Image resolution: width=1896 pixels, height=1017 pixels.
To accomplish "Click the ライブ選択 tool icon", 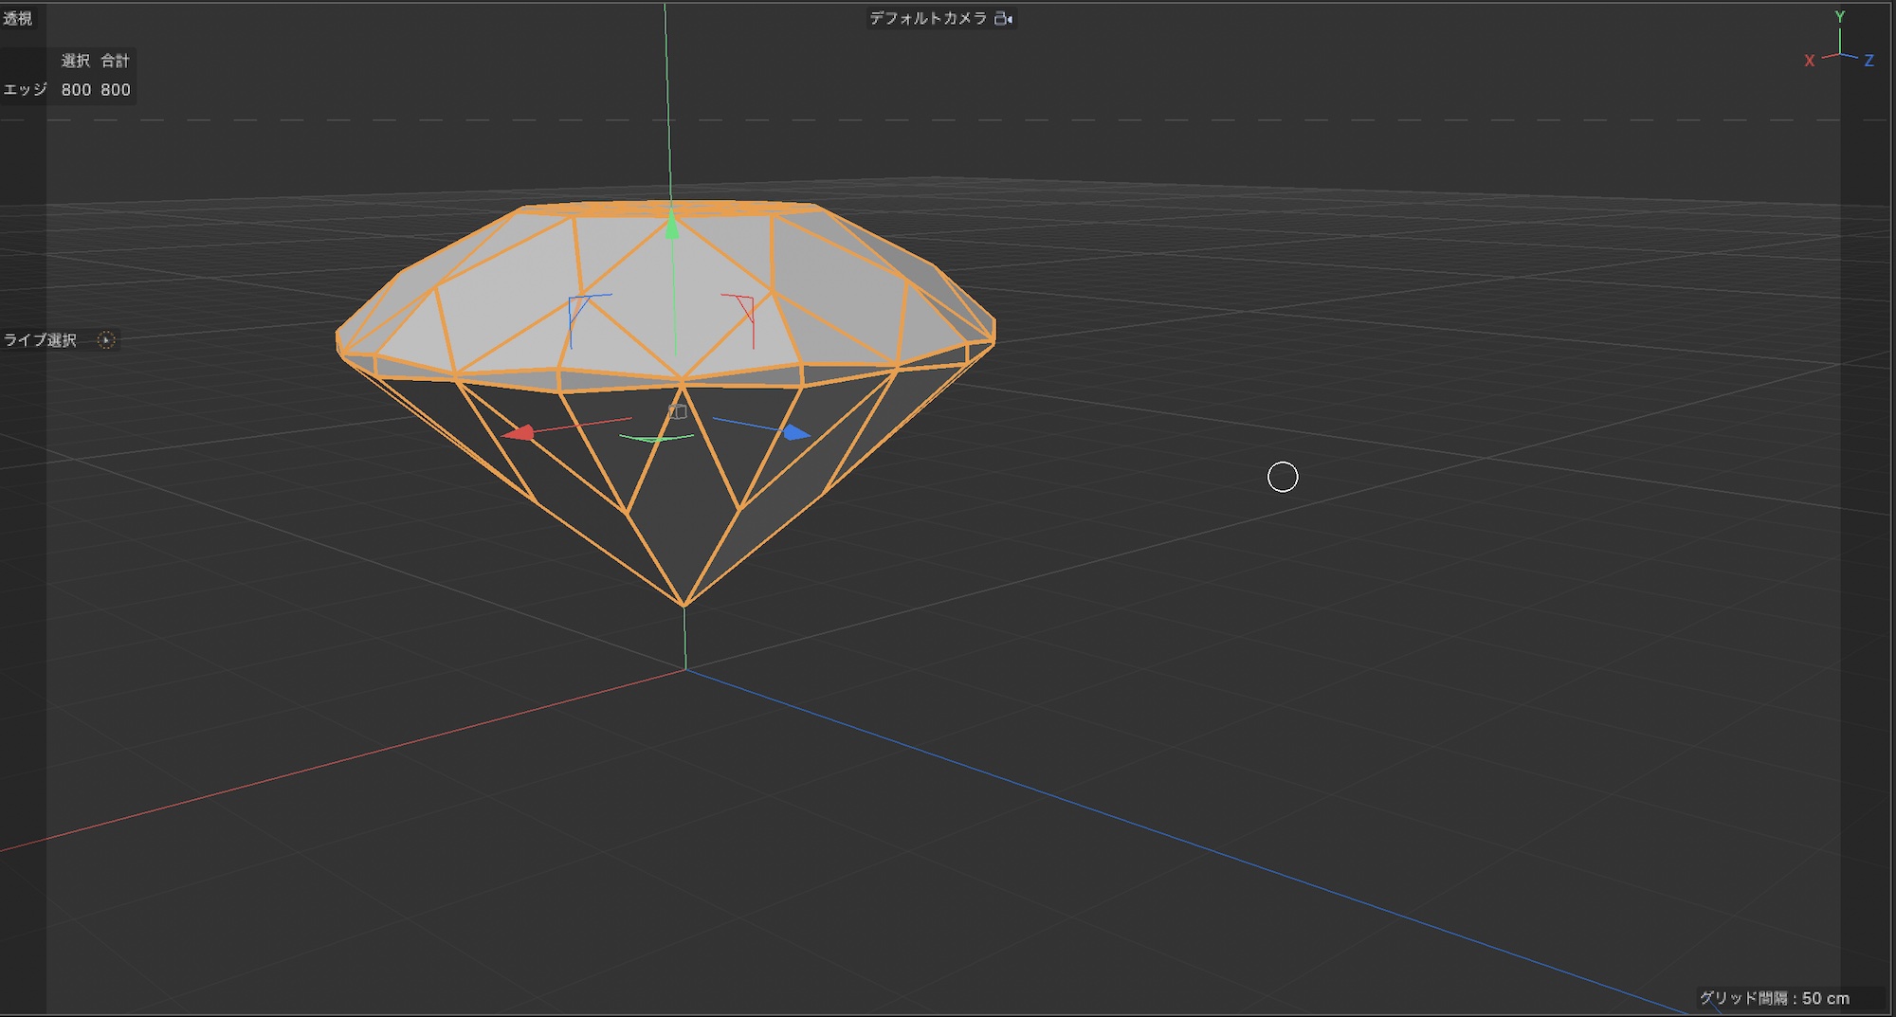I will pos(106,340).
